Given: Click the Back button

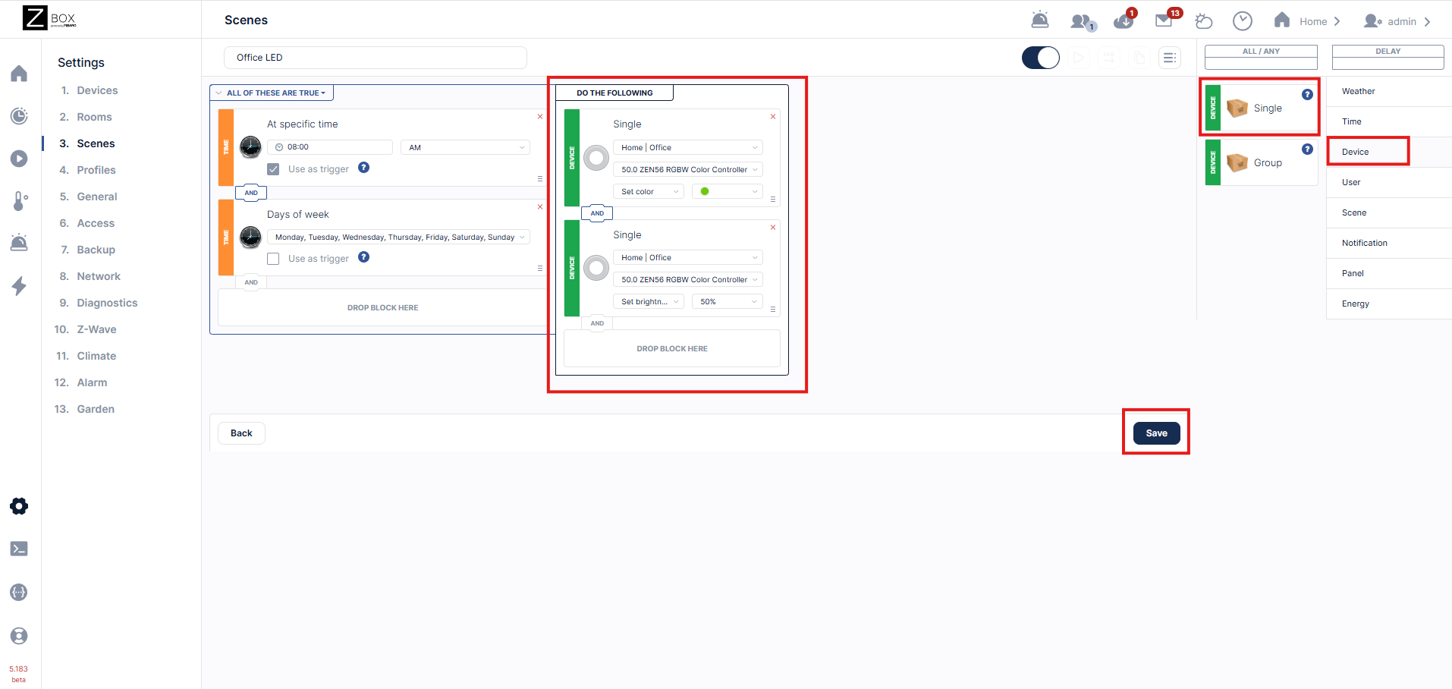Looking at the screenshot, I should point(241,433).
